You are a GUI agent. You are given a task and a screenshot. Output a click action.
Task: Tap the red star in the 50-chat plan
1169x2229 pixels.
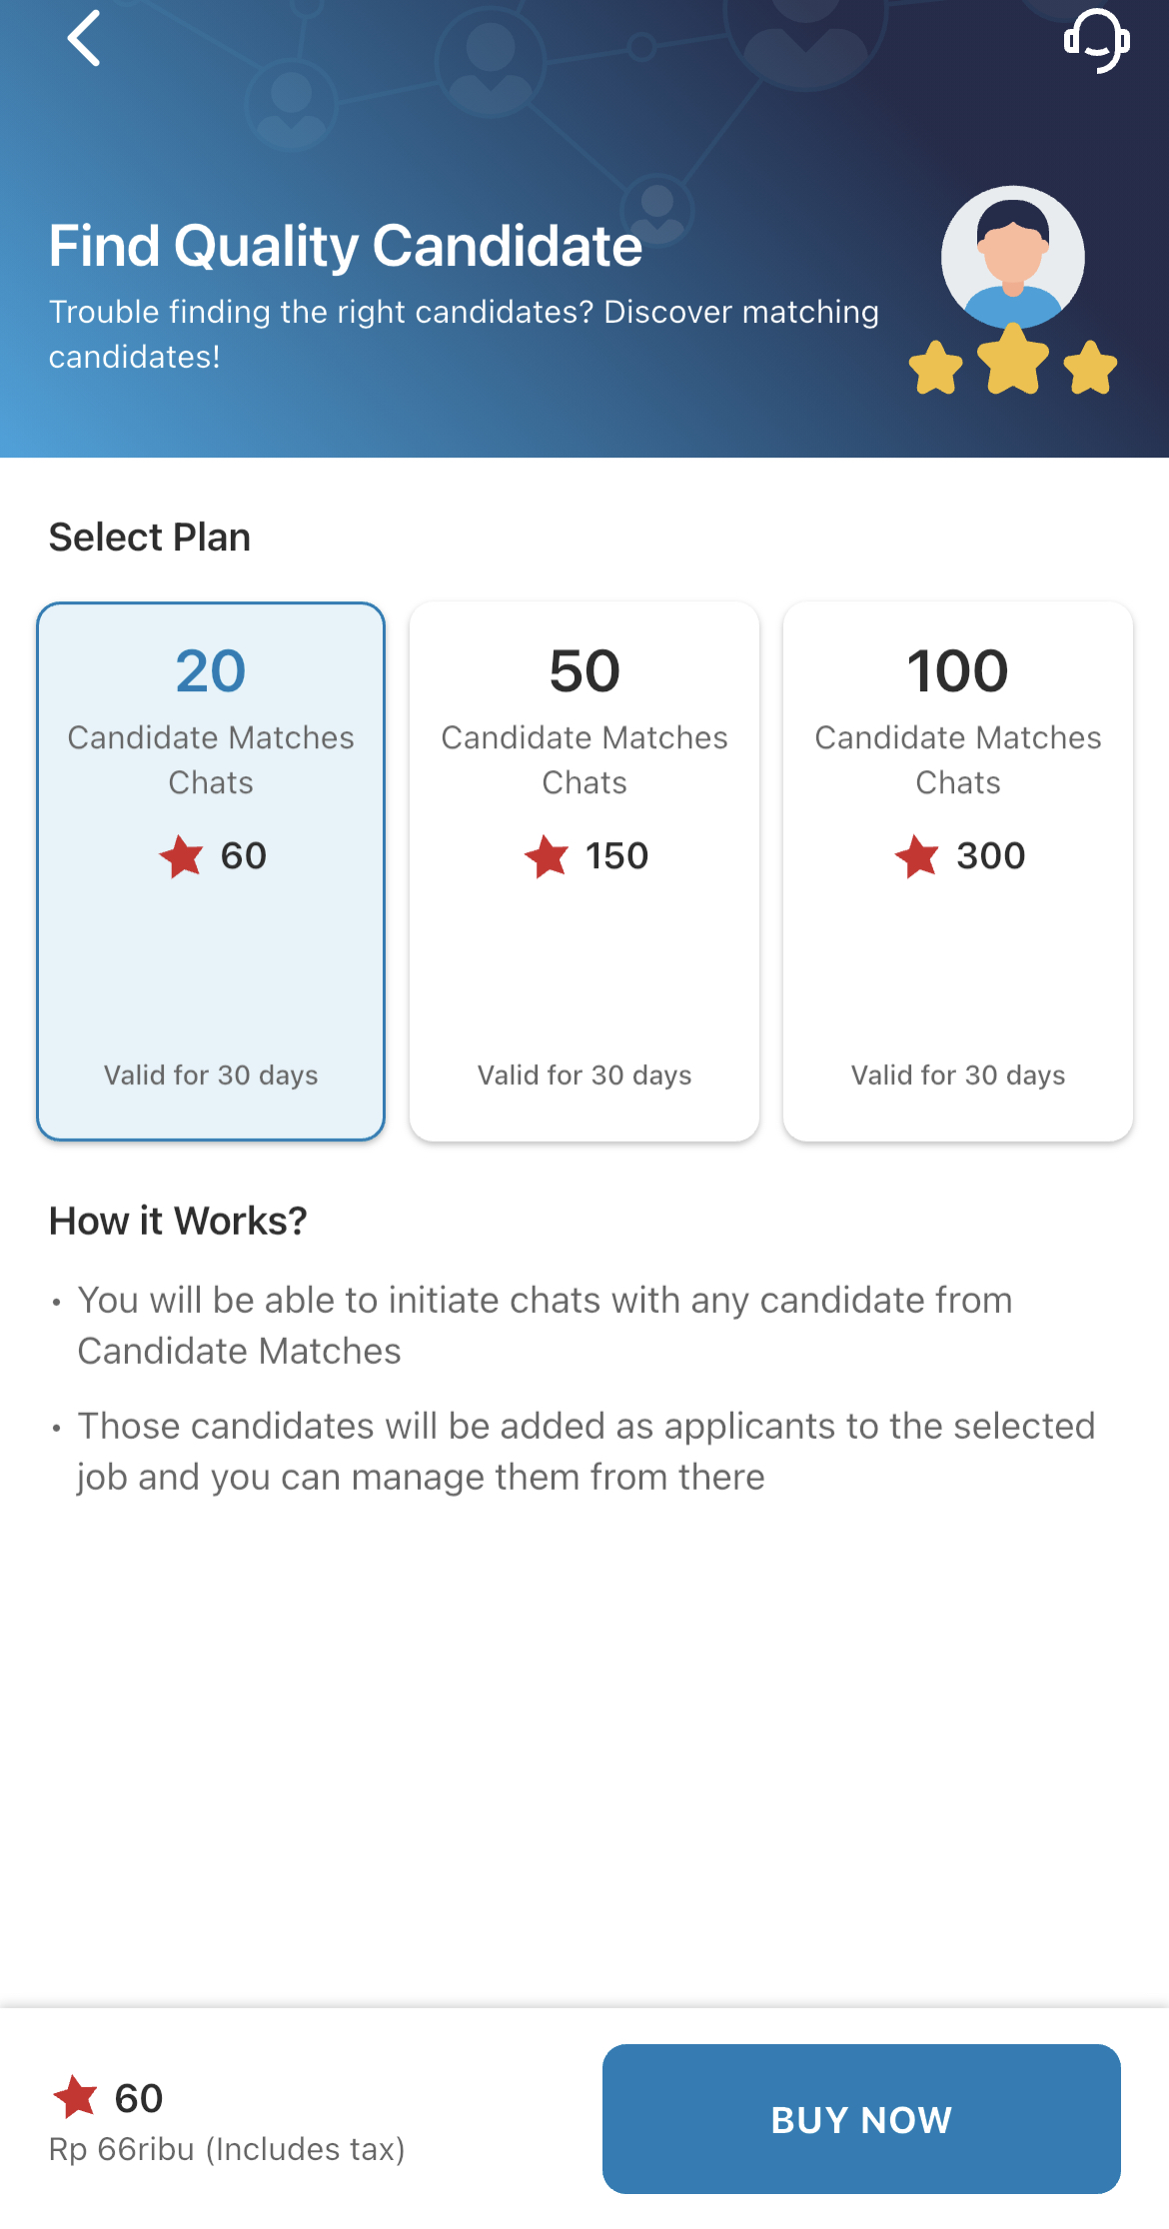(546, 856)
